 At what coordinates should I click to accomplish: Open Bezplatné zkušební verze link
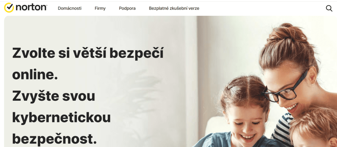tap(174, 8)
